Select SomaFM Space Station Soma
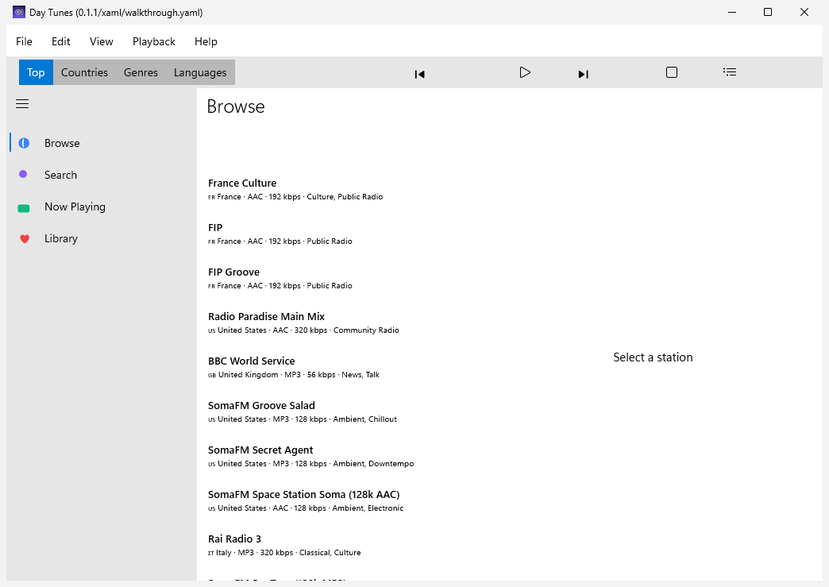Screen dimensions: 829x587 tap(303, 494)
